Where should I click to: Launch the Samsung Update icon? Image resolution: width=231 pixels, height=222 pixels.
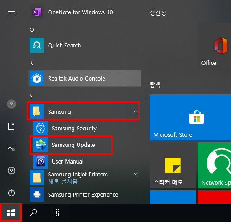coord(41,145)
